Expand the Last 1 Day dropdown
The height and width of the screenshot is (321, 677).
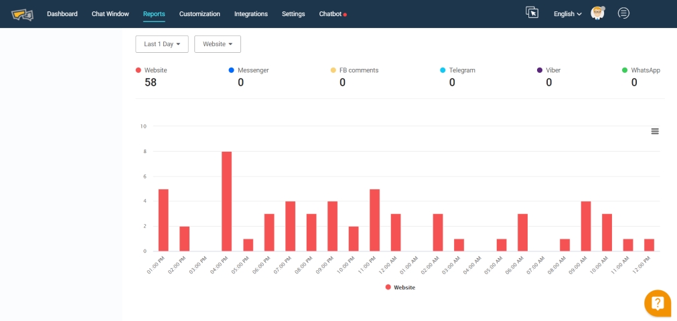pyautogui.click(x=162, y=44)
